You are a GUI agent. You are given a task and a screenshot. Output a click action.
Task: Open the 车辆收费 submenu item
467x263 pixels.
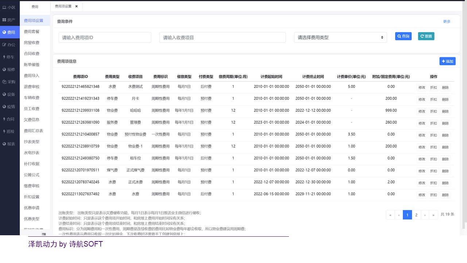[x=35, y=98]
